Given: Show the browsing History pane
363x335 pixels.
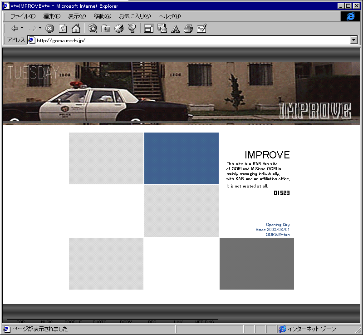Looking at the screenshot, I should pyautogui.click(x=119, y=29).
